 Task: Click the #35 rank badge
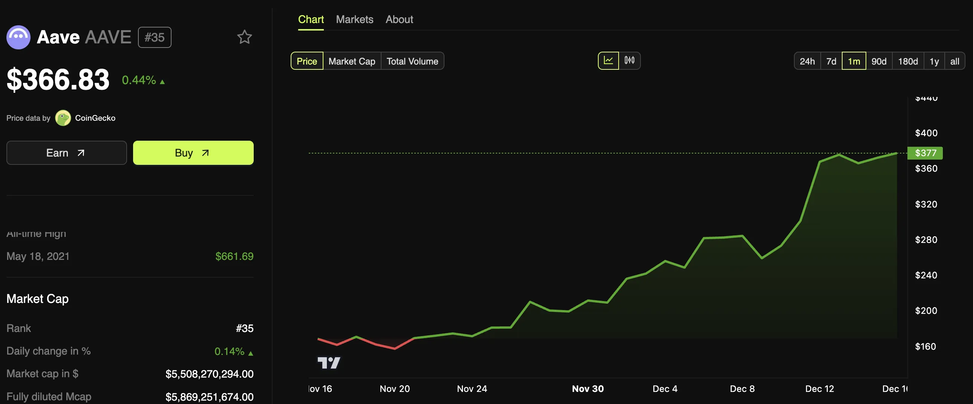(x=155, y=37)
